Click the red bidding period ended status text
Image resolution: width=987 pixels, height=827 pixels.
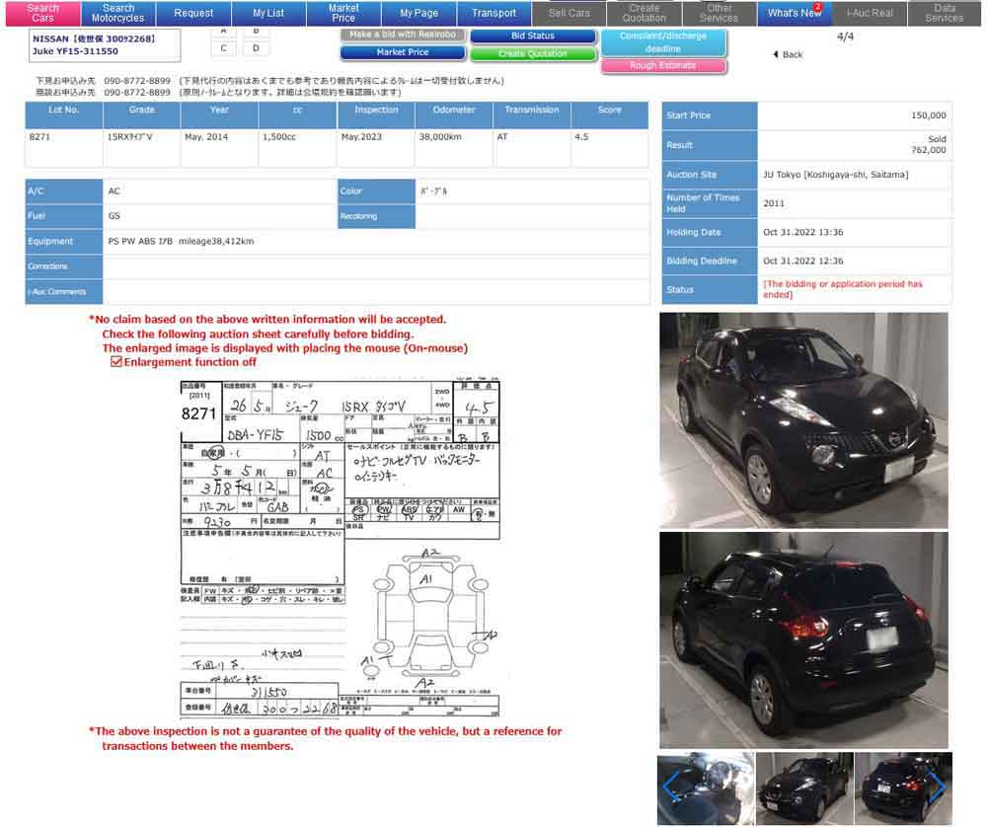tap(843, 289)
